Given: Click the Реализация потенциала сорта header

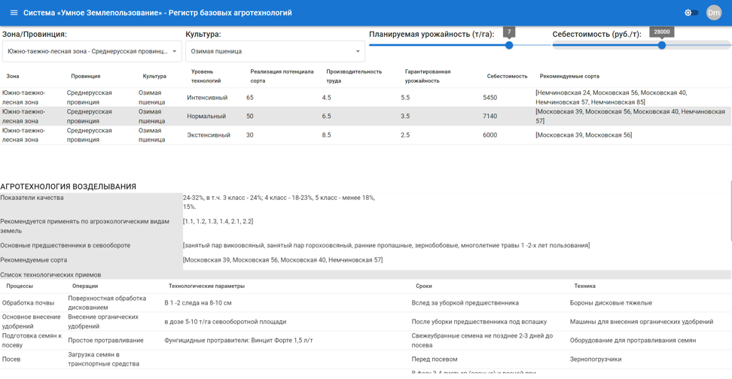Looking at the screenshot, I should pyautogui.click(x=282, y=76).
